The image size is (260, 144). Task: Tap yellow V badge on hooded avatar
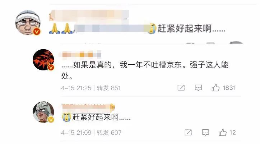click(x=51, y=120)
